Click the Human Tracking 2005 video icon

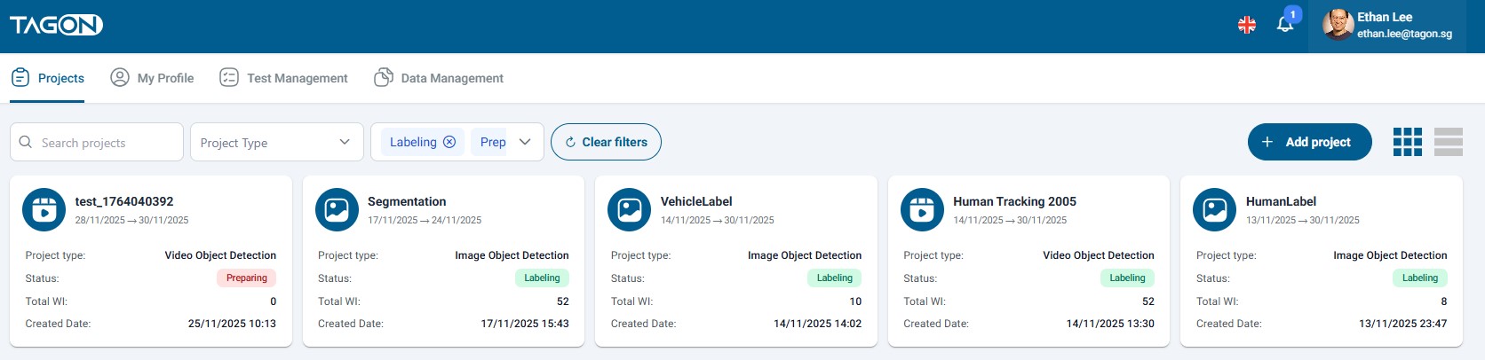(922, 210)
